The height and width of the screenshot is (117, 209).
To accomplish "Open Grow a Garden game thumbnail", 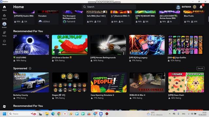I will coord(70,45).
